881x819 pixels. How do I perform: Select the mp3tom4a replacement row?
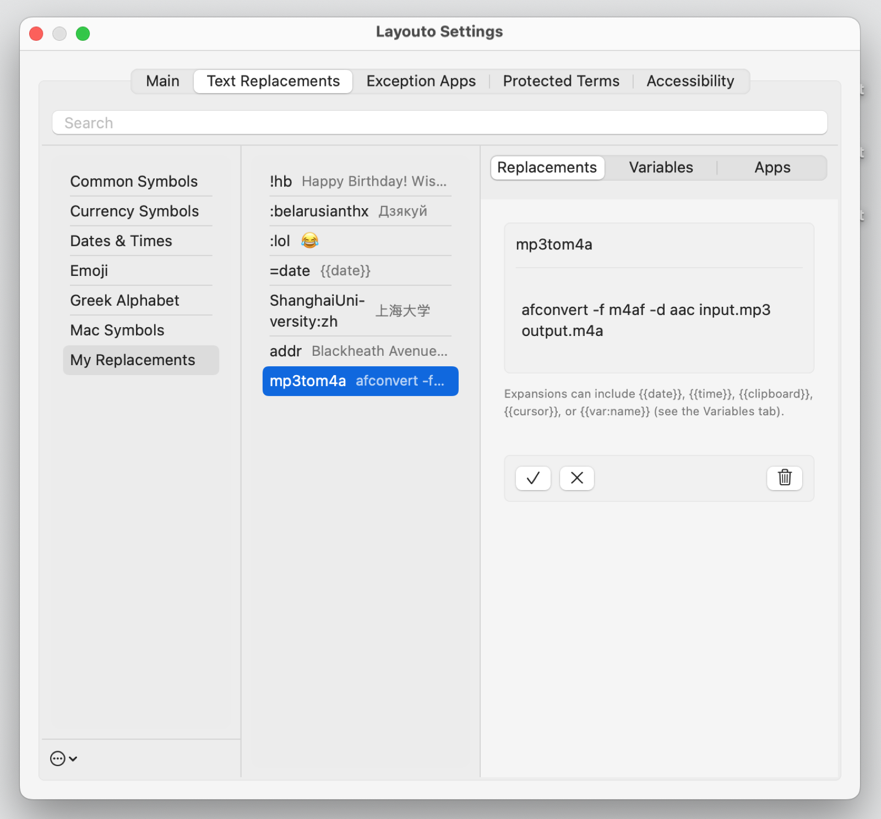pyautogui.click(x=360, y=381)
